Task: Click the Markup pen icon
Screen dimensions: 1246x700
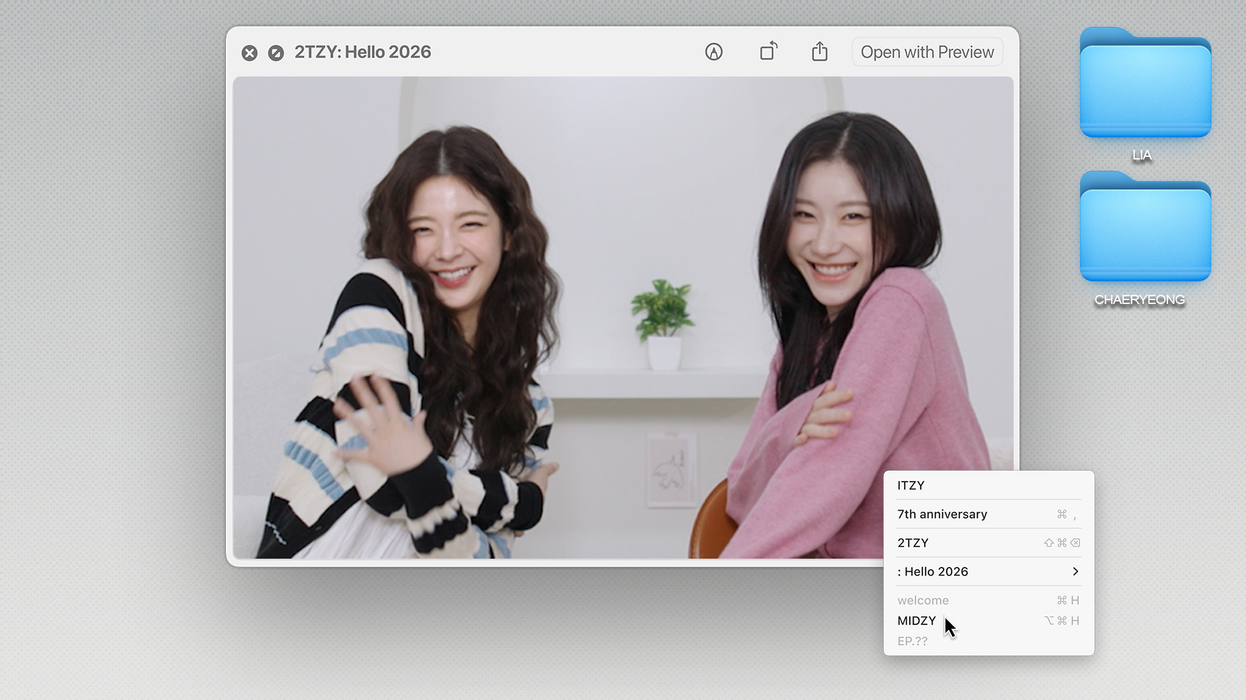Action: (714, 52)
